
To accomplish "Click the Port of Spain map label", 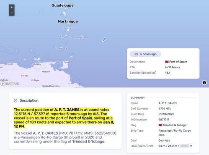I will pyautogui.click(x=63, y=62).
